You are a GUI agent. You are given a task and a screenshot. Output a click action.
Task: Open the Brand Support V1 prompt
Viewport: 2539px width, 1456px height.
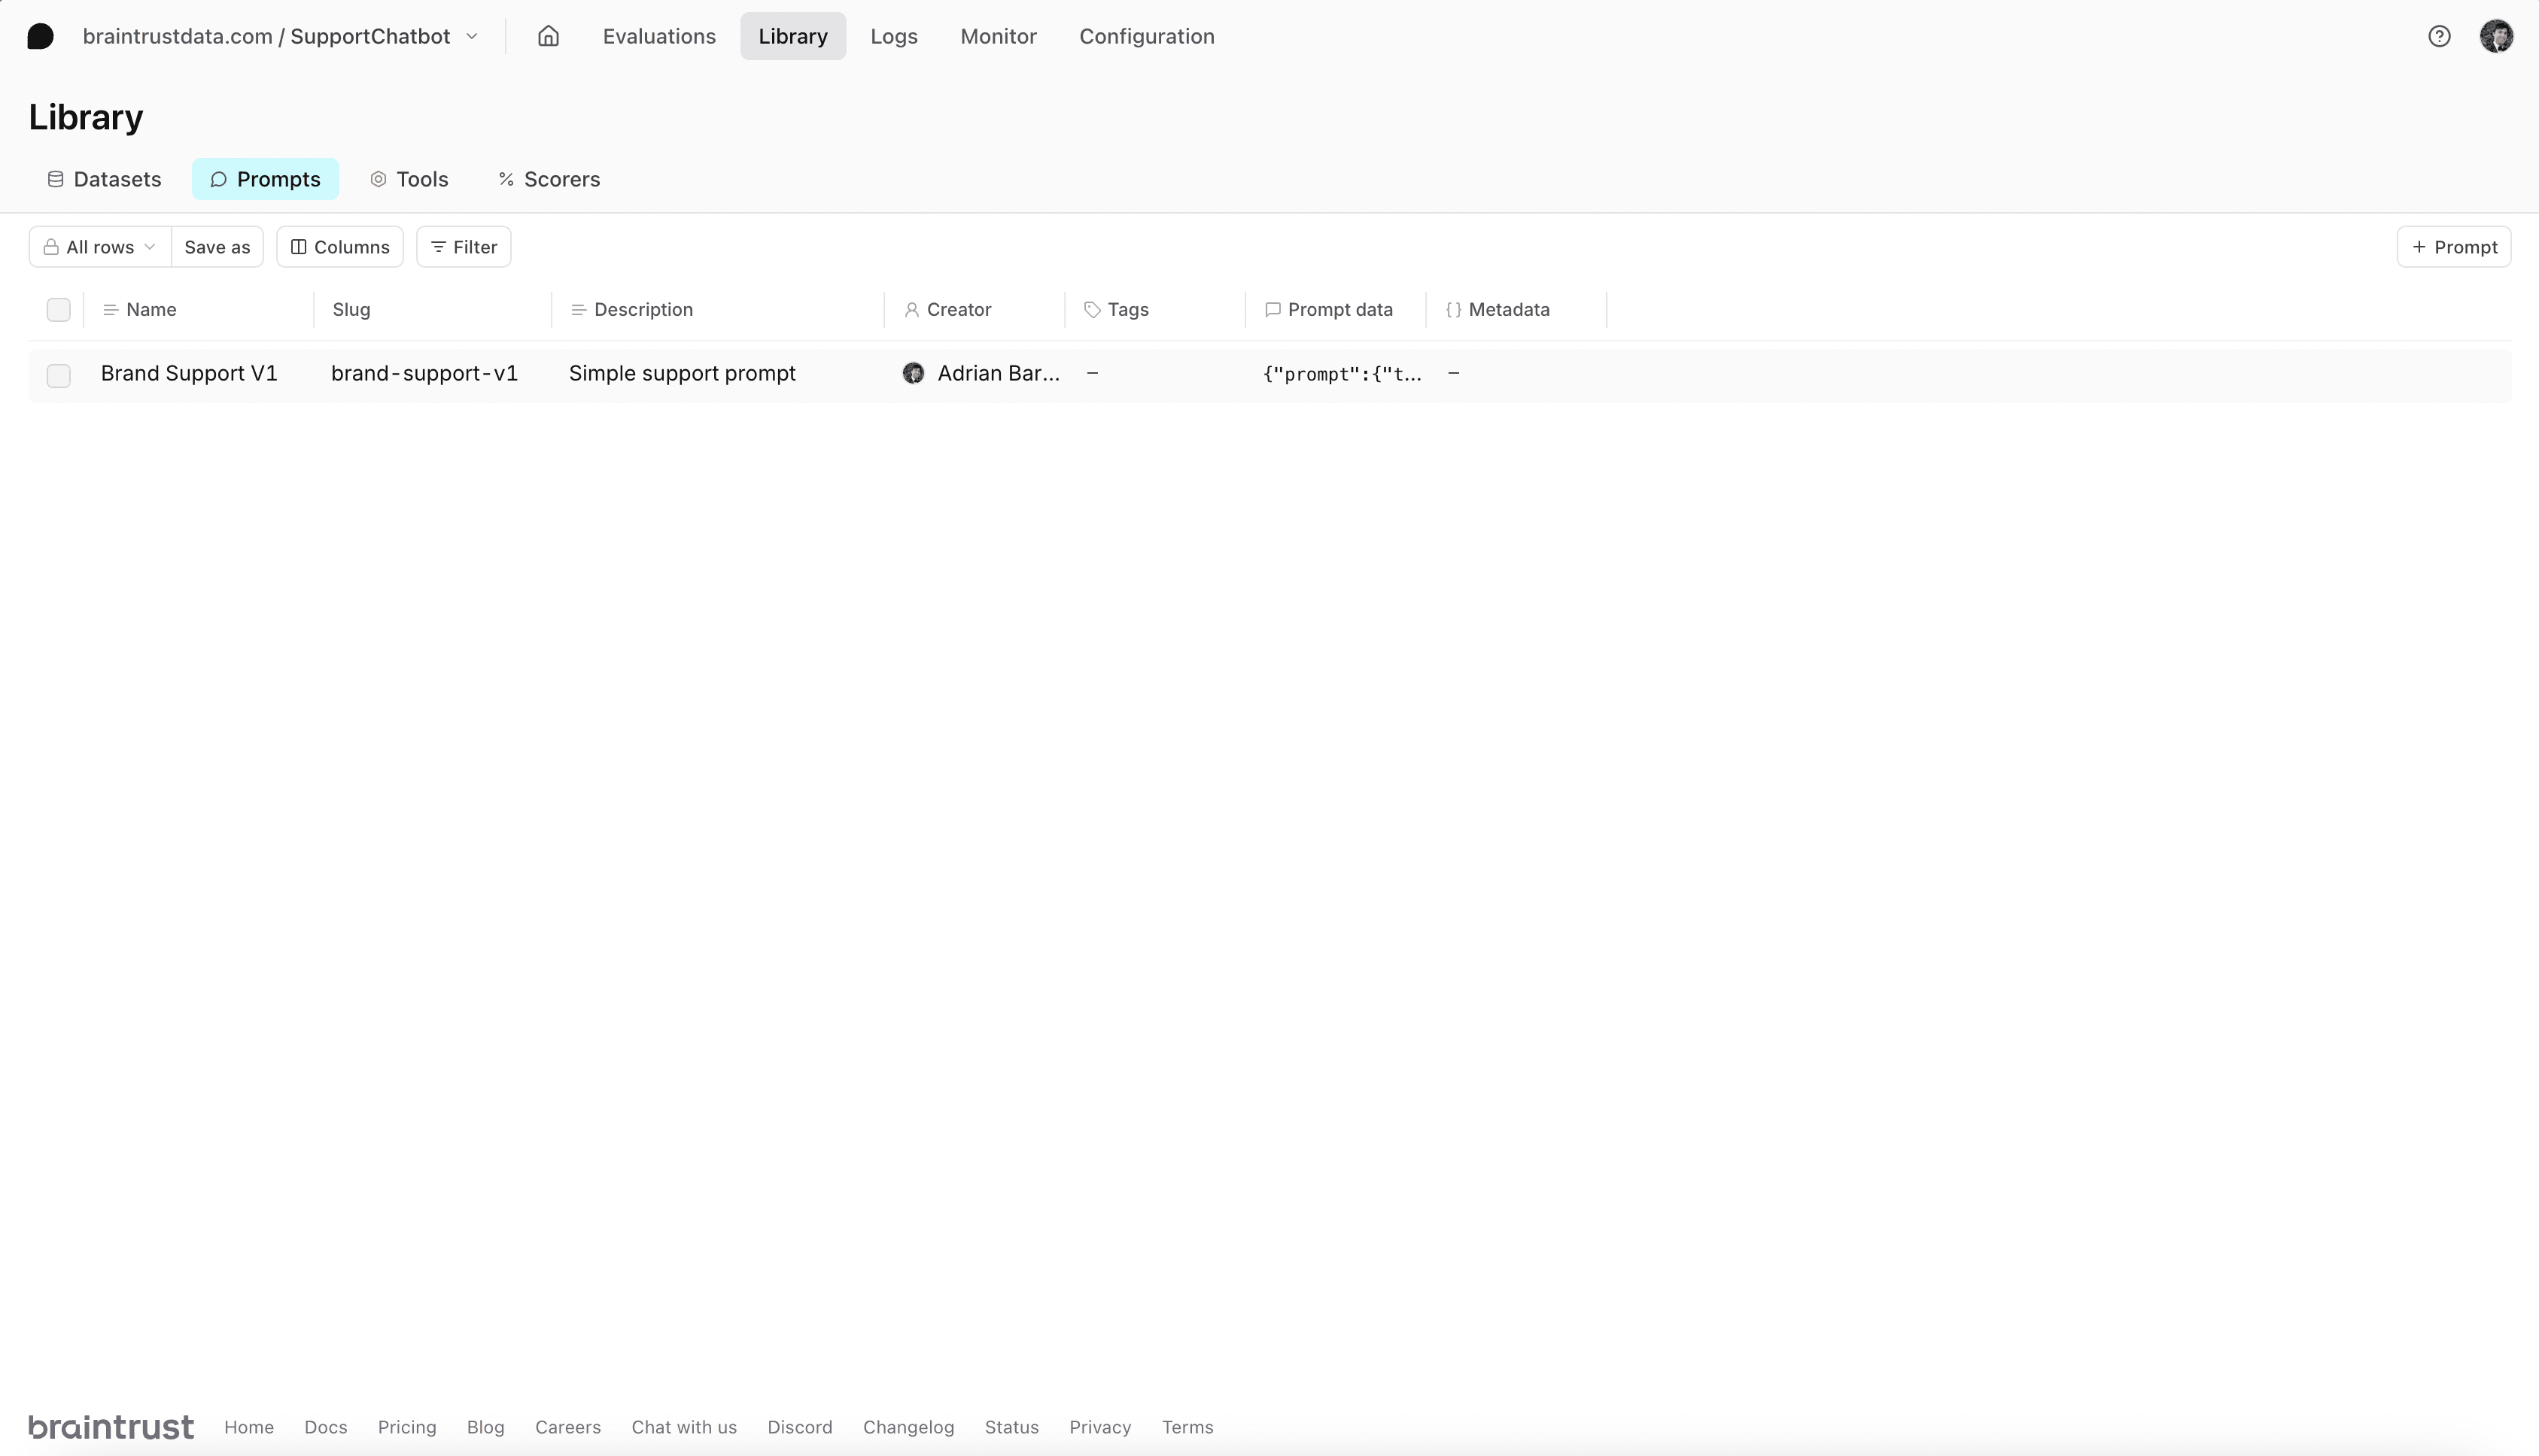click(x=189, y=373)
